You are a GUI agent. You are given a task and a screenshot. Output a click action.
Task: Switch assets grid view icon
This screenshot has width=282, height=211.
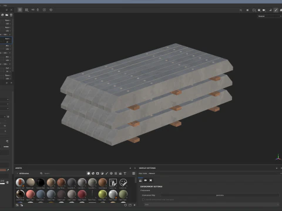tap(133, 173)
